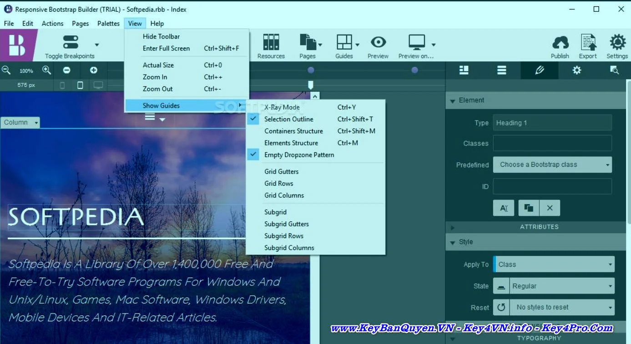631x344 pixels.
Task: Open the Help menu
Action: pyautogui.click(x=157, y=23)
